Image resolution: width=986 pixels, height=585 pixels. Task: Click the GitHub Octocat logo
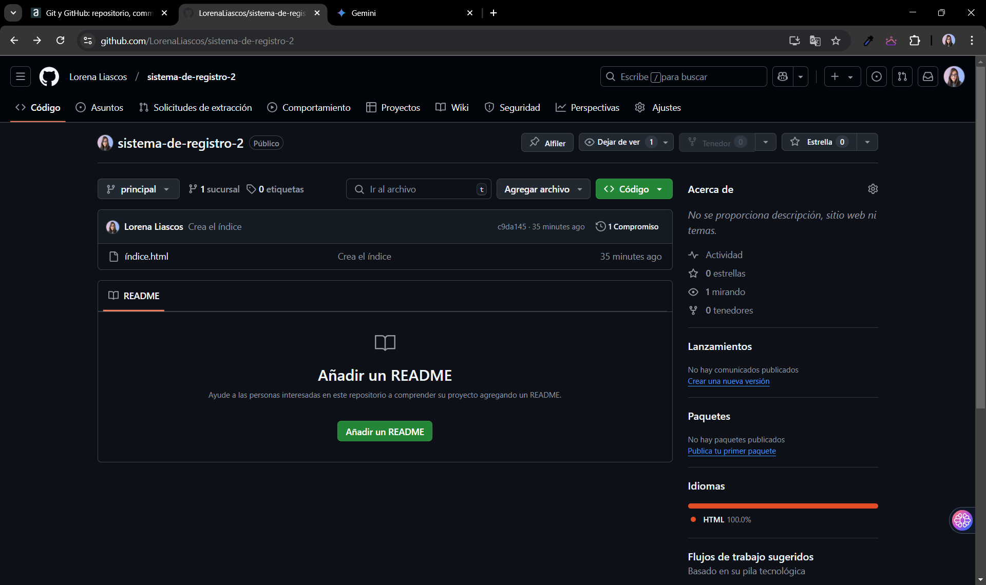tap(49, 76)
